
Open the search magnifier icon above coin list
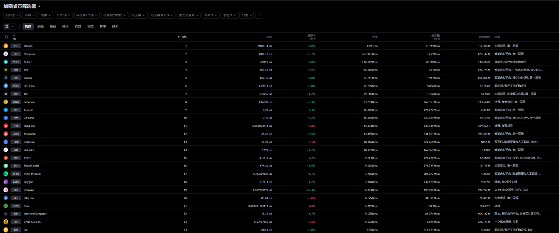[x=7, y=37]
